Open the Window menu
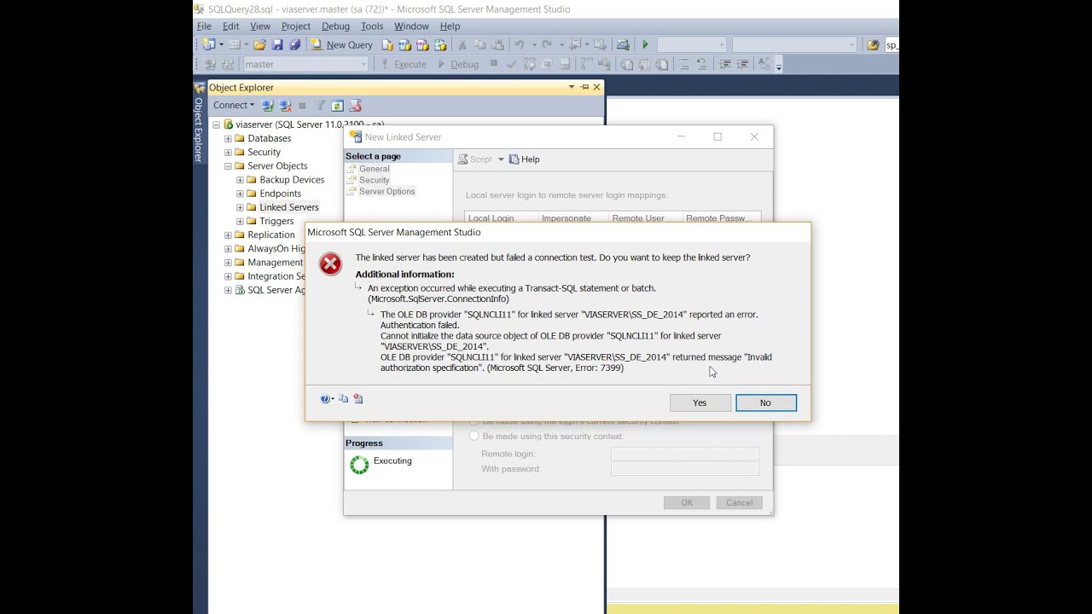This screenshot has height=614, width=1092. [411, 26]
